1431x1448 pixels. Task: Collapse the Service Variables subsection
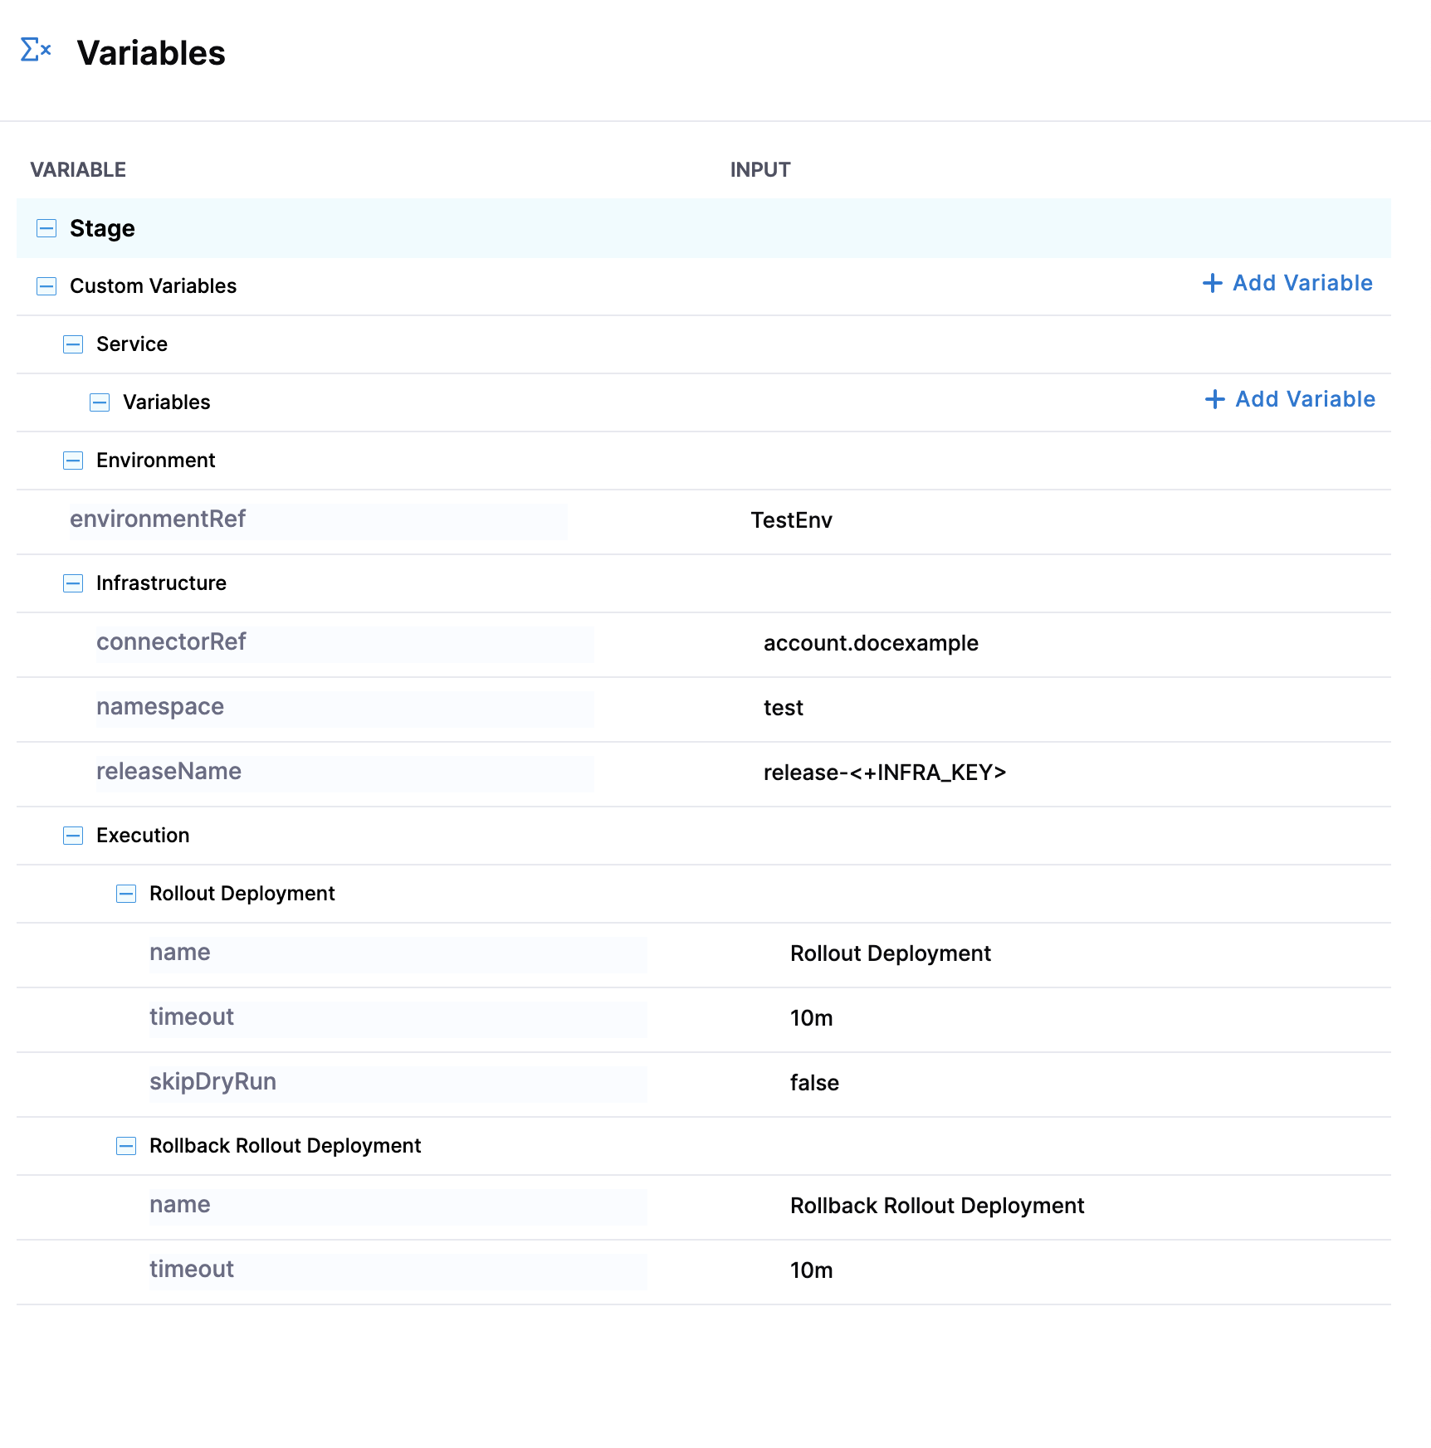point(100,402)
